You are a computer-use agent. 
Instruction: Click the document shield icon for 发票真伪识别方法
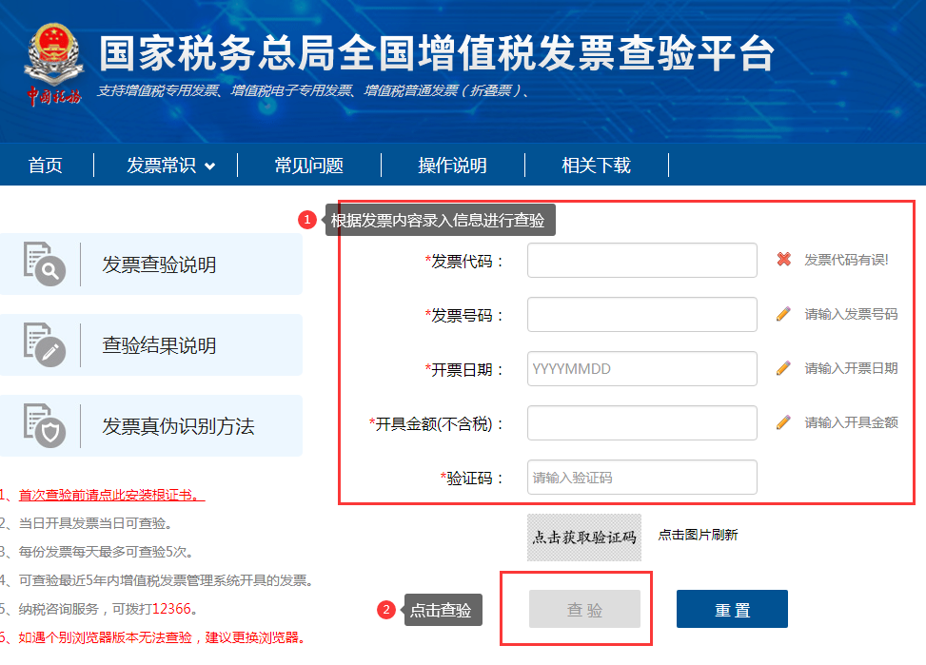coord(44,426)
